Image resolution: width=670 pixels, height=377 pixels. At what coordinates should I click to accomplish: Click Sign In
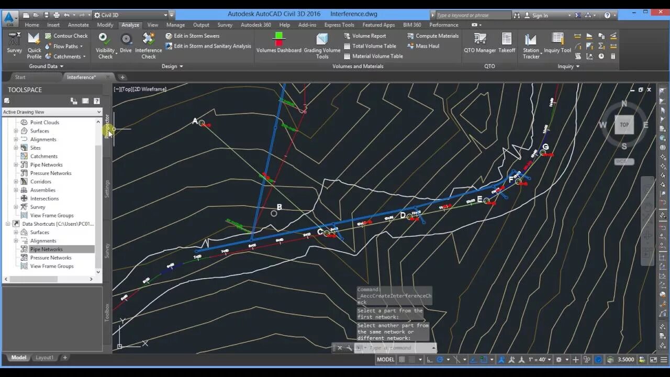(540, 15)
